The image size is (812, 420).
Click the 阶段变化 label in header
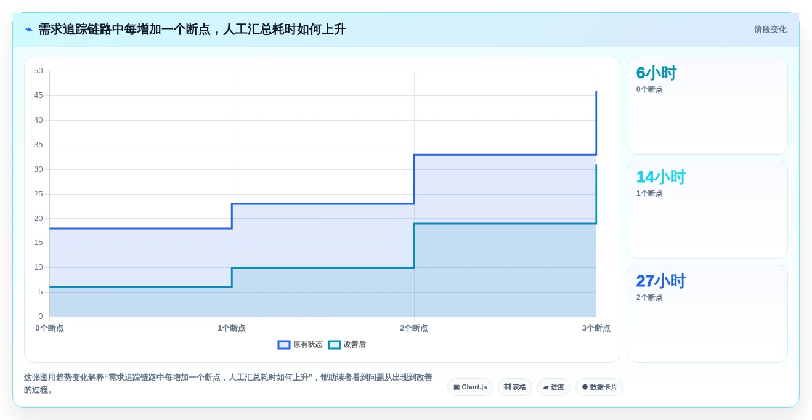click(x=771, y=30)
